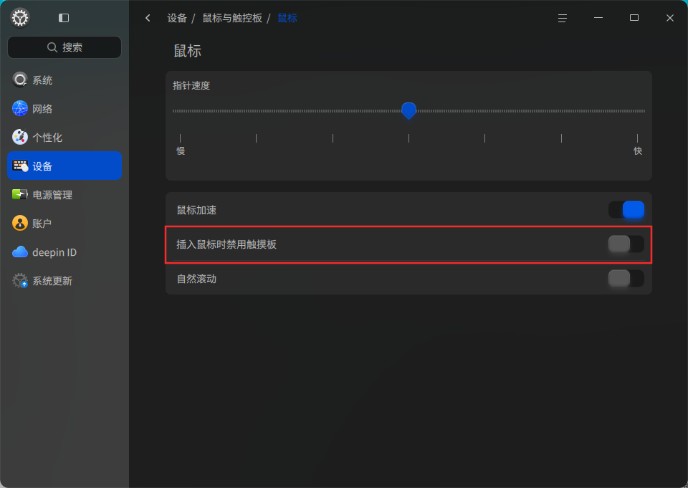Click the 慢 slider label
Viewport: 688px width, 488px height.
[x=181, y=151]
